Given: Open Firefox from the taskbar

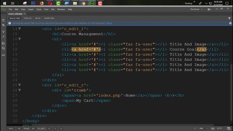Looking at the screenshot, I should pyautogui.click(x=42, y=3).
